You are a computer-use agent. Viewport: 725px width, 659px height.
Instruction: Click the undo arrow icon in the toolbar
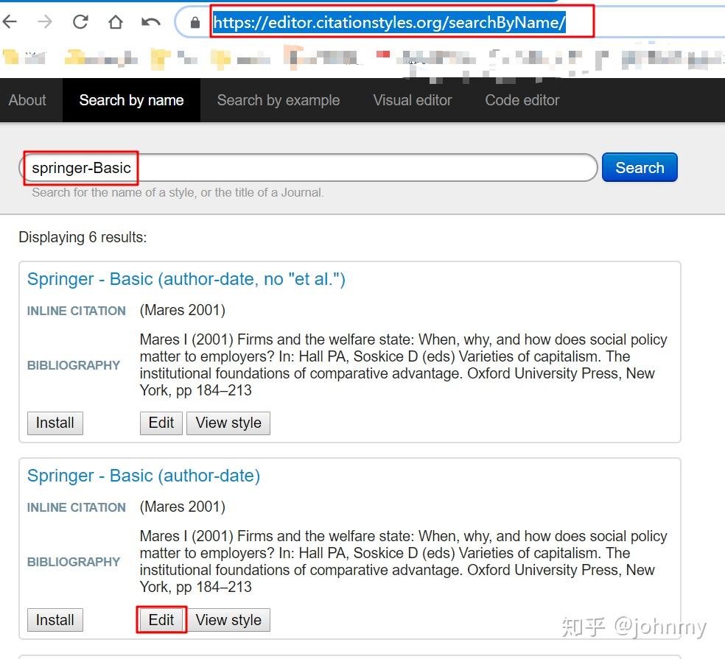tap(150, 21)
